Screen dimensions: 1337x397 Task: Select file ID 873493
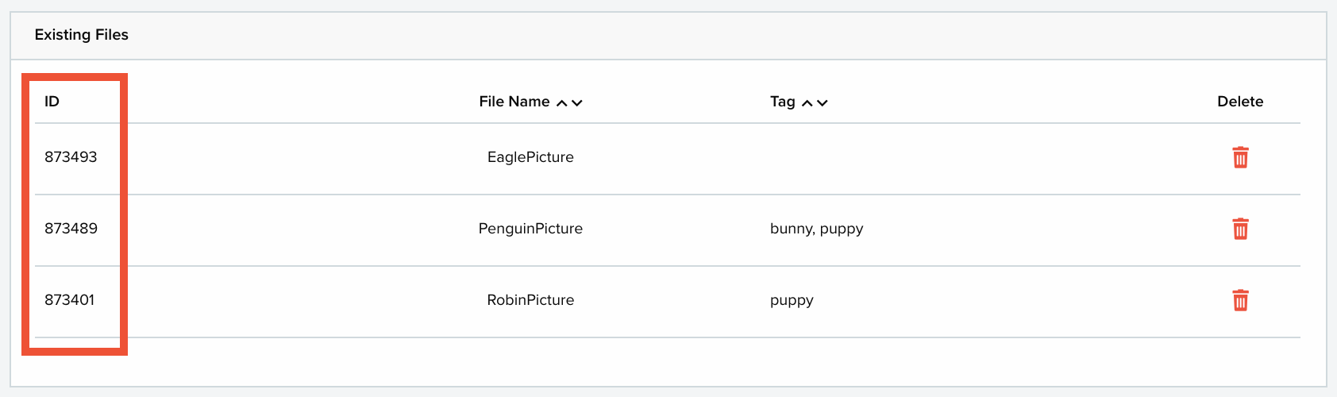point(71,157)
